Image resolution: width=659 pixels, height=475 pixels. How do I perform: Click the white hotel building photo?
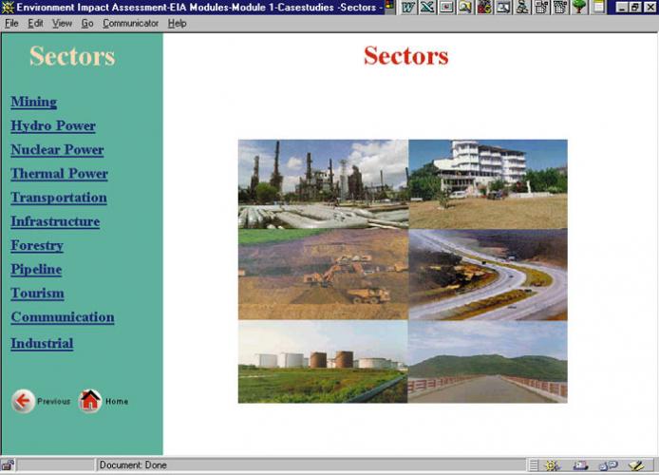488,184
